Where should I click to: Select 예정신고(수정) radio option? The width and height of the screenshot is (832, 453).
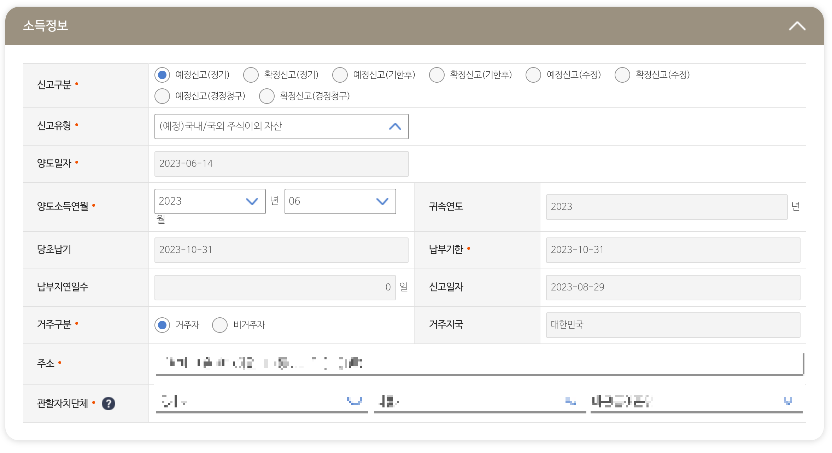533,75
